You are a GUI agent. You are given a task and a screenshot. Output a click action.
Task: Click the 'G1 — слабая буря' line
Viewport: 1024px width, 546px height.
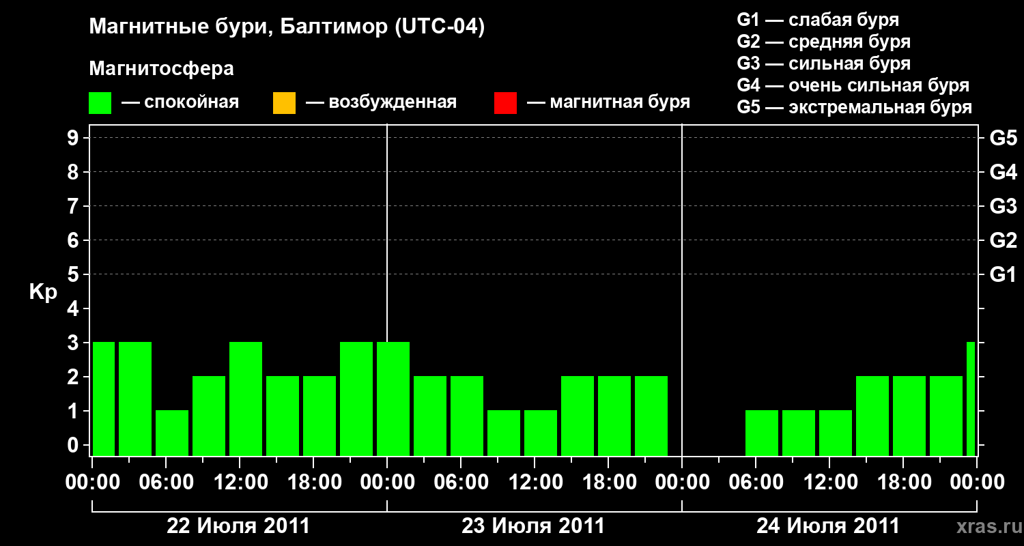(x=818, y=20)
